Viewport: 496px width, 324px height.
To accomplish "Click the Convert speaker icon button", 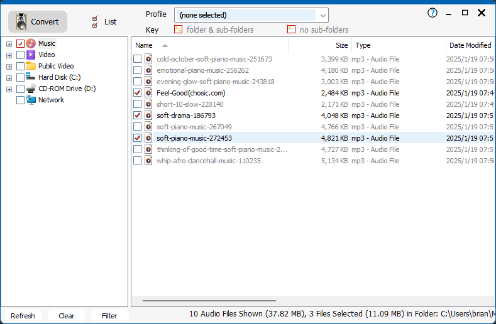I will tap(22, 22).
